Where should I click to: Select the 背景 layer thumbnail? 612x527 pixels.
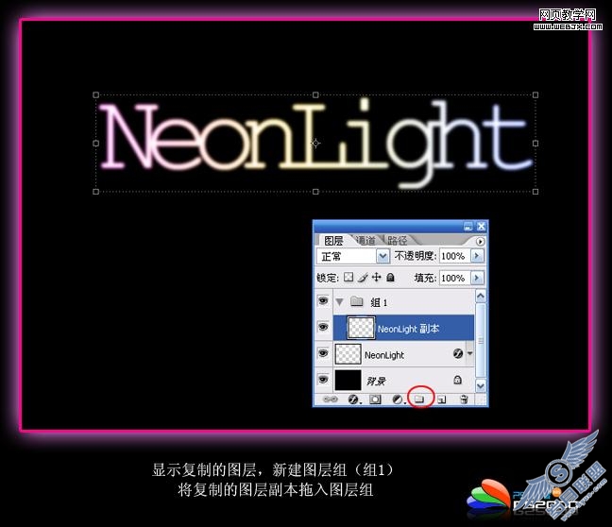348,381
